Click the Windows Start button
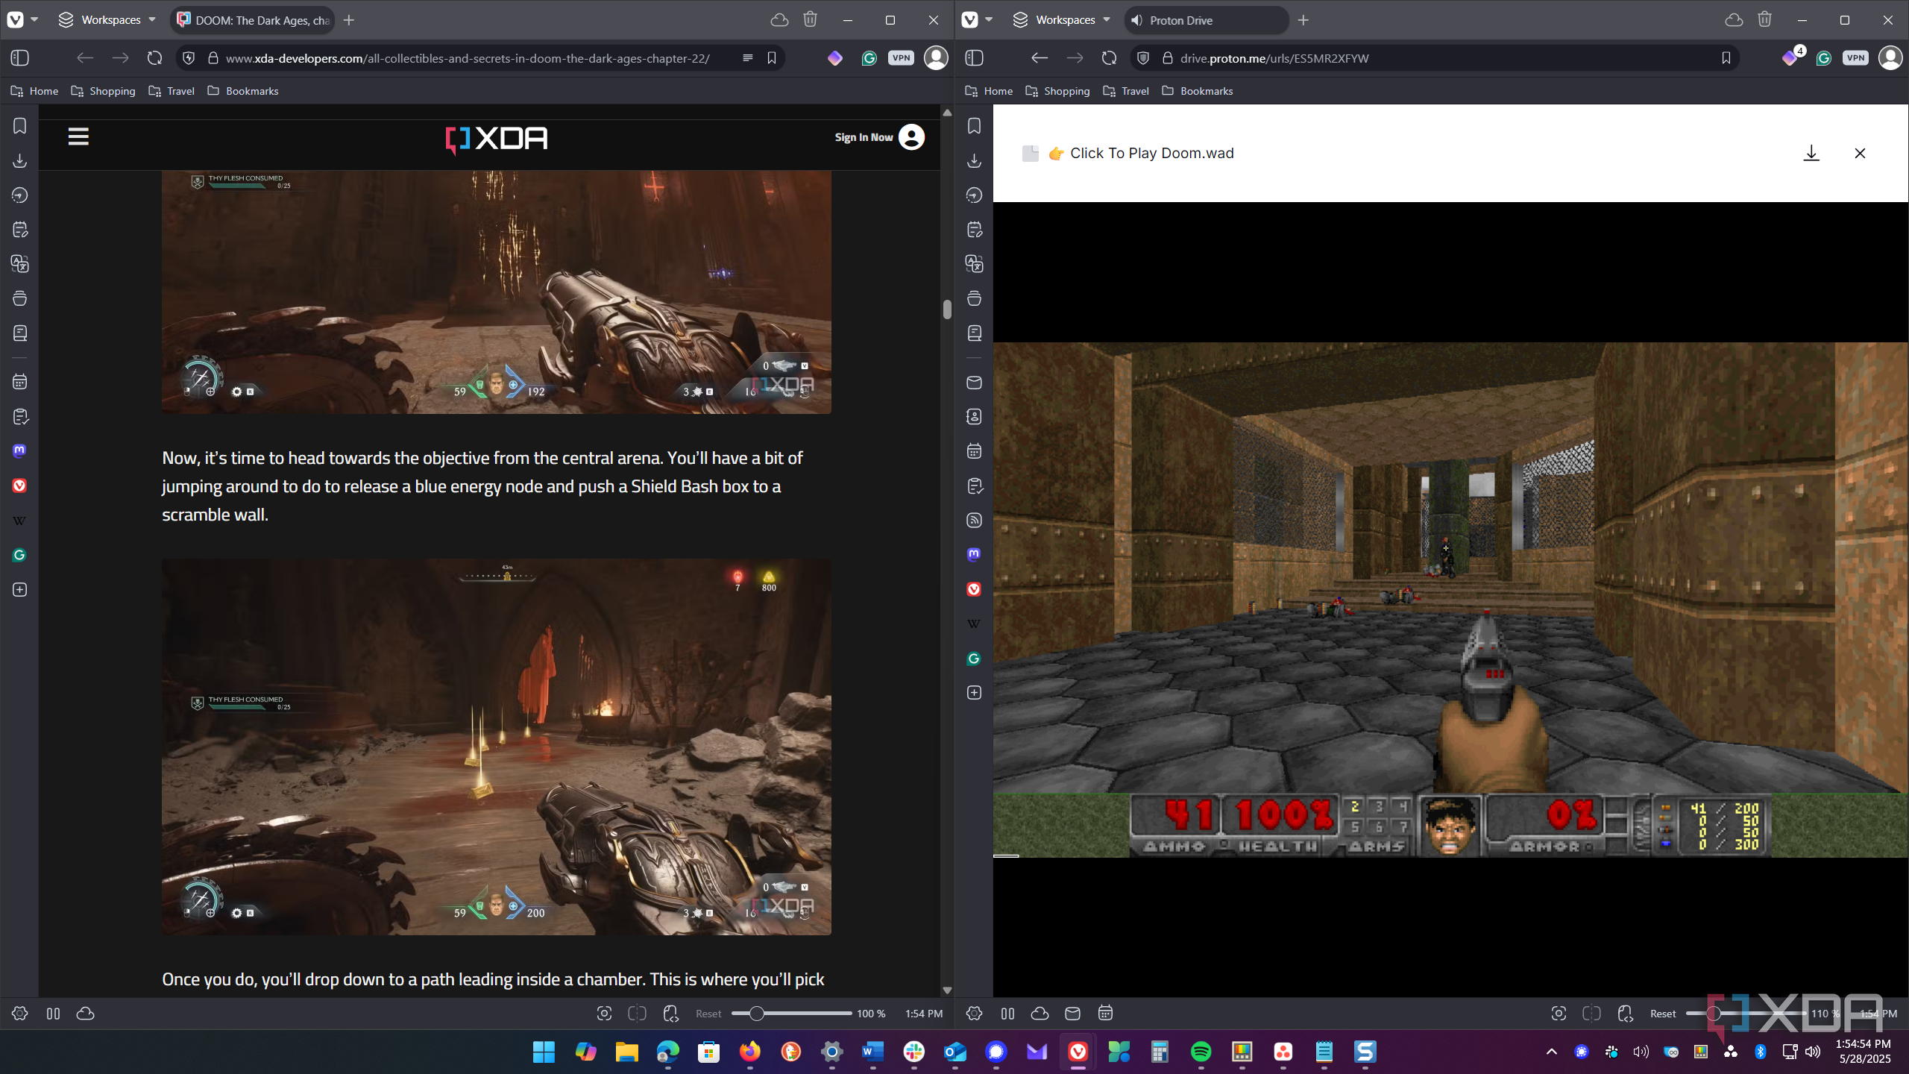The width and height of the screenshot is (1909, 1074). (544, 1052)
